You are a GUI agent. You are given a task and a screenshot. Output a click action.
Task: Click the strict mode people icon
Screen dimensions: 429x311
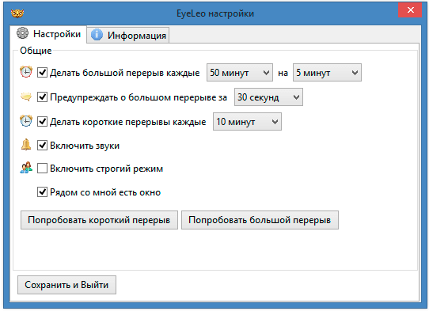click(26, 168)
